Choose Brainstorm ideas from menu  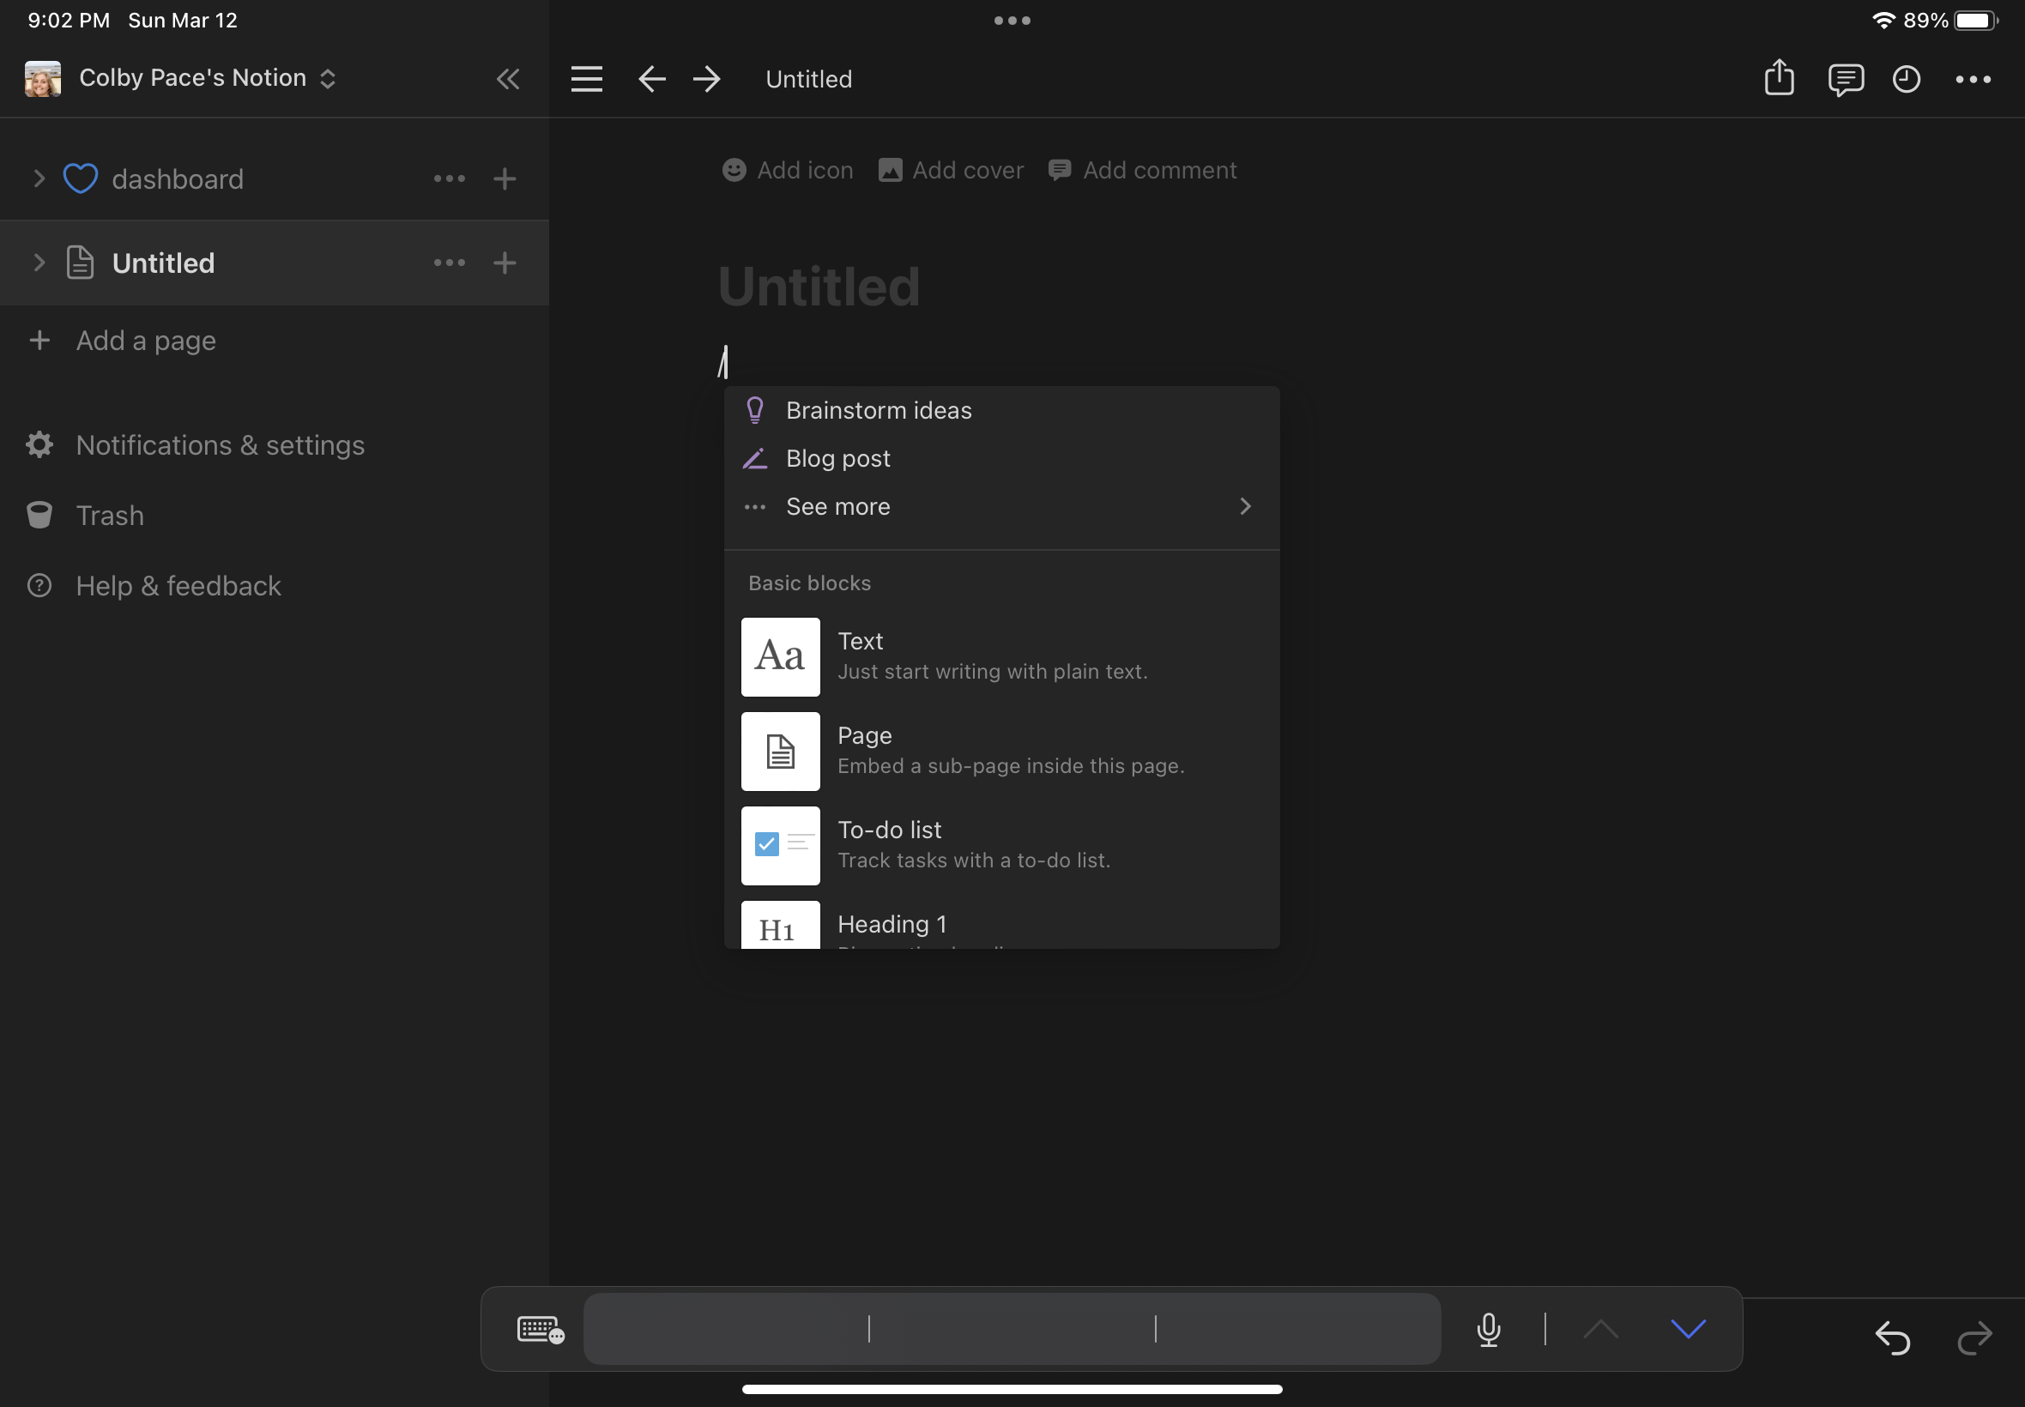[878, 411]
